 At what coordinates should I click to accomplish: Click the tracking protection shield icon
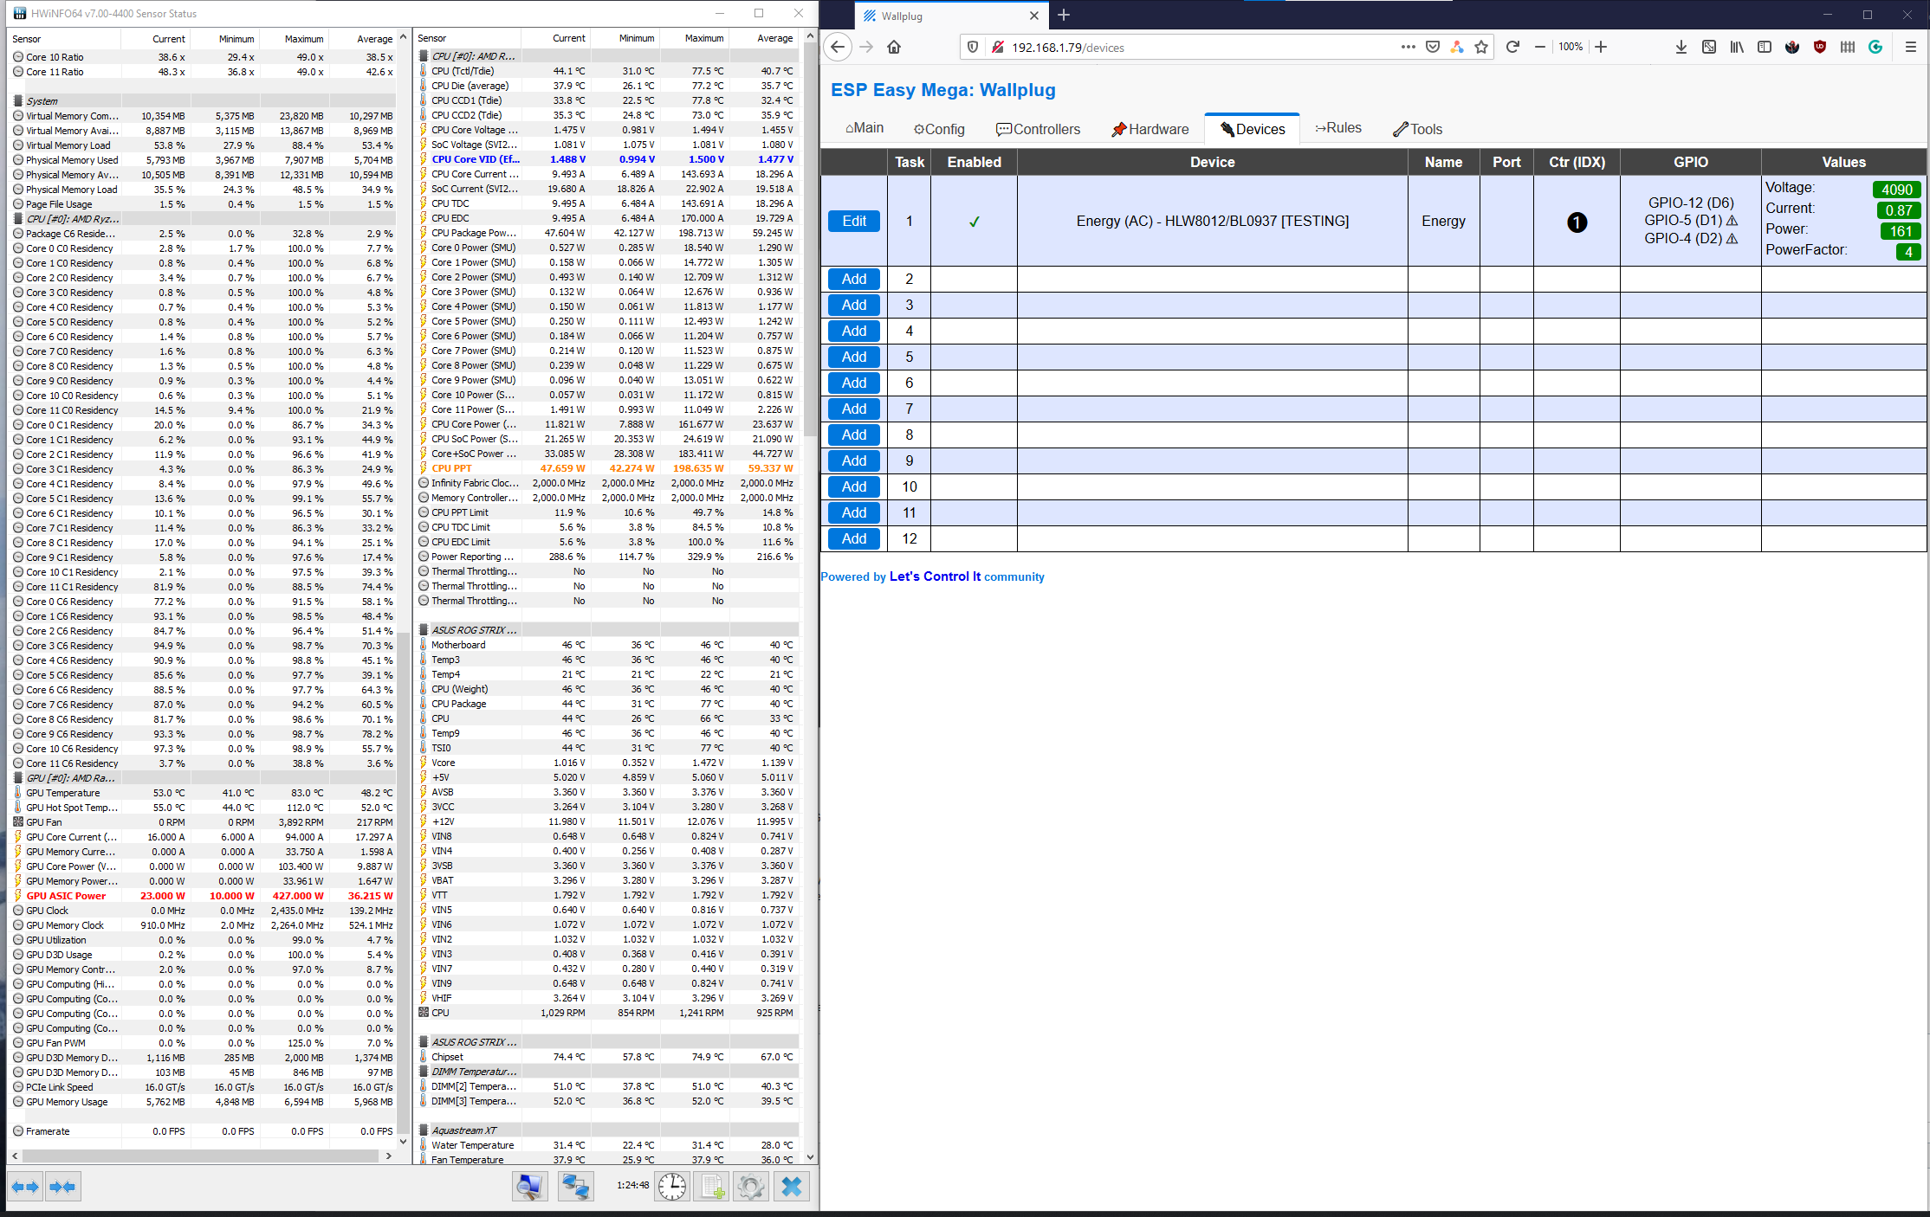(973, 47)
